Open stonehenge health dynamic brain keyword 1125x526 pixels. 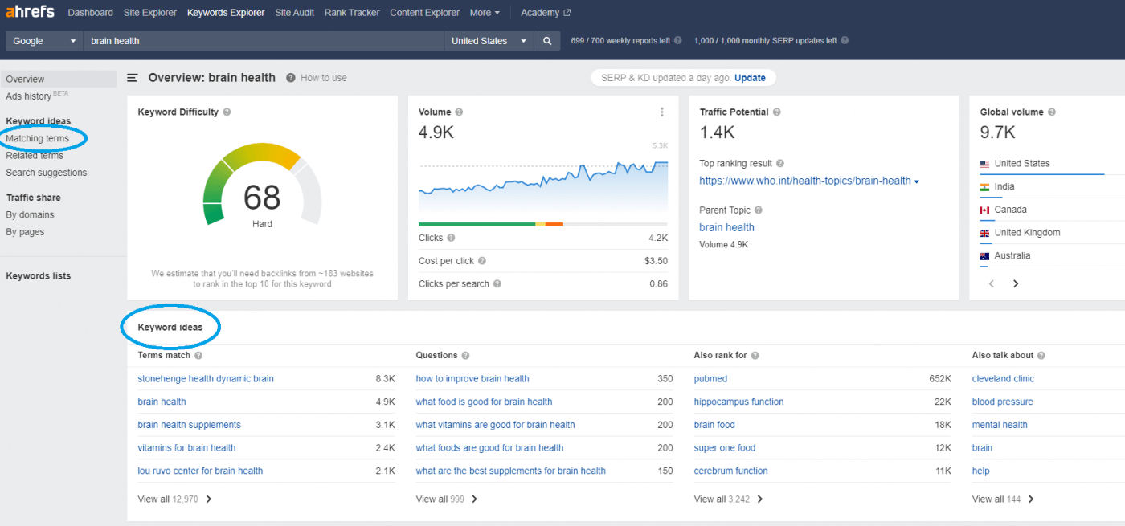tap(206, 379)
